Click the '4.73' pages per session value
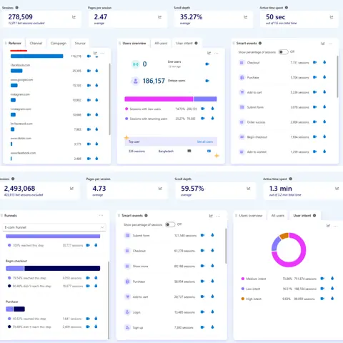Image resolution: width=343 pixels, height=343 pixels. point(99,189)
